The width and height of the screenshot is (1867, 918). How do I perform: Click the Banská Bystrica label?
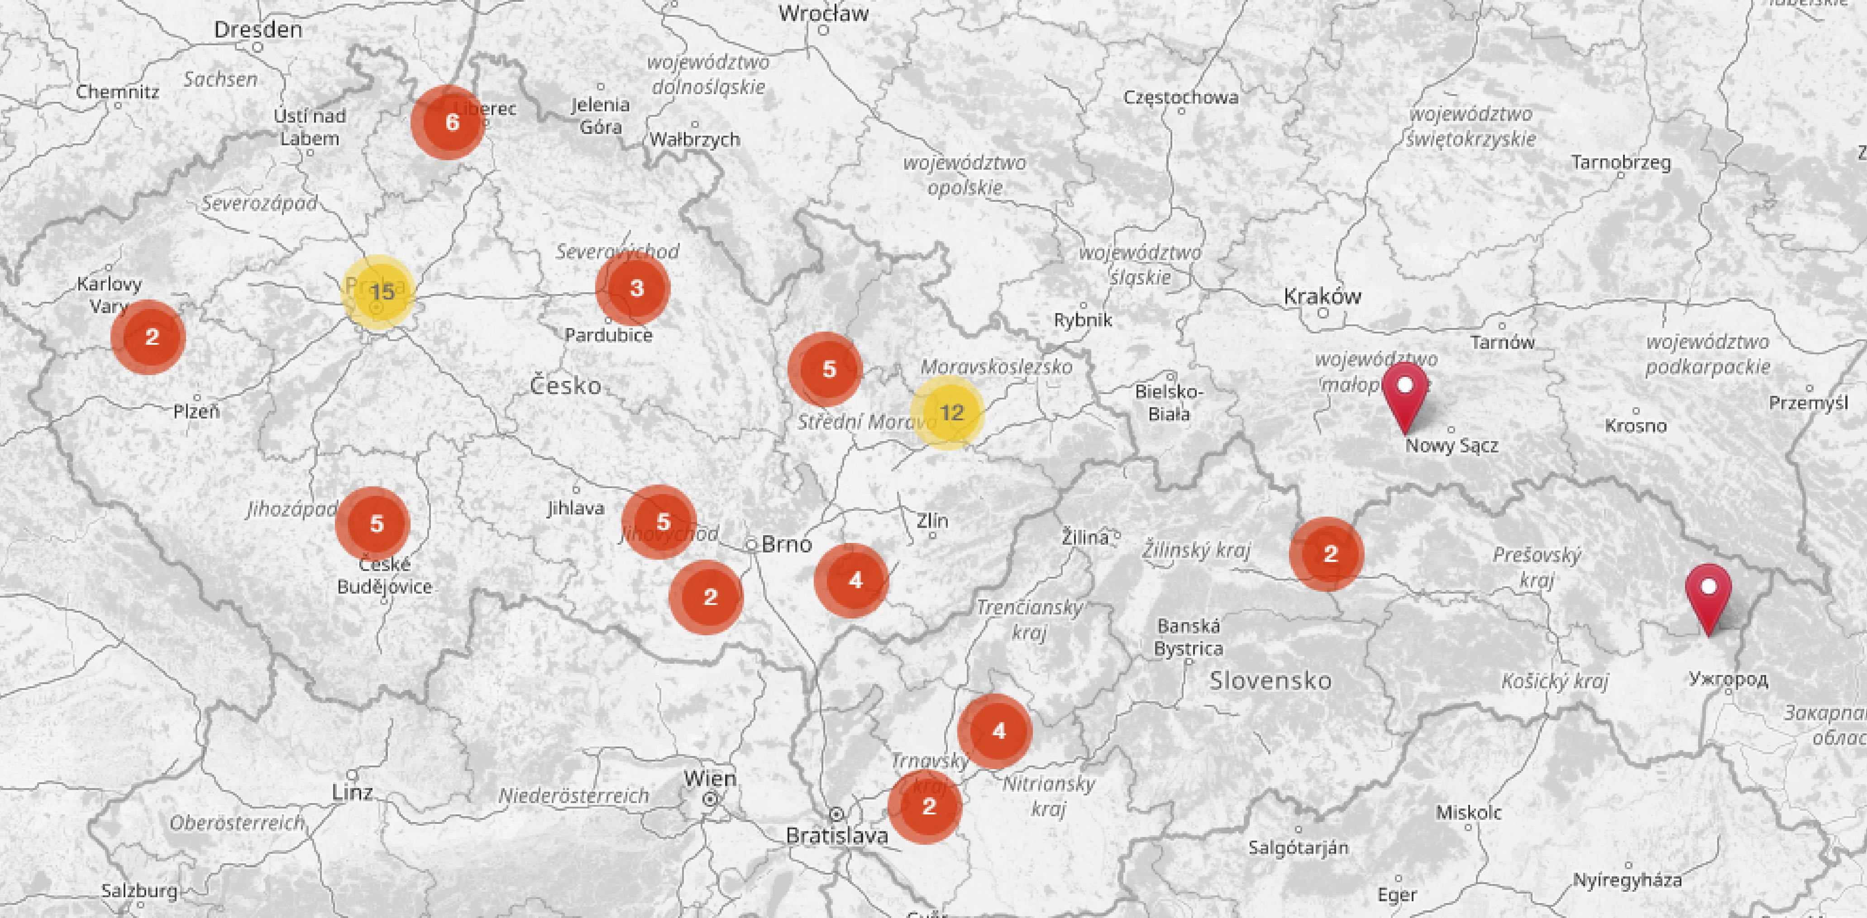click(x=1189, y=637)
